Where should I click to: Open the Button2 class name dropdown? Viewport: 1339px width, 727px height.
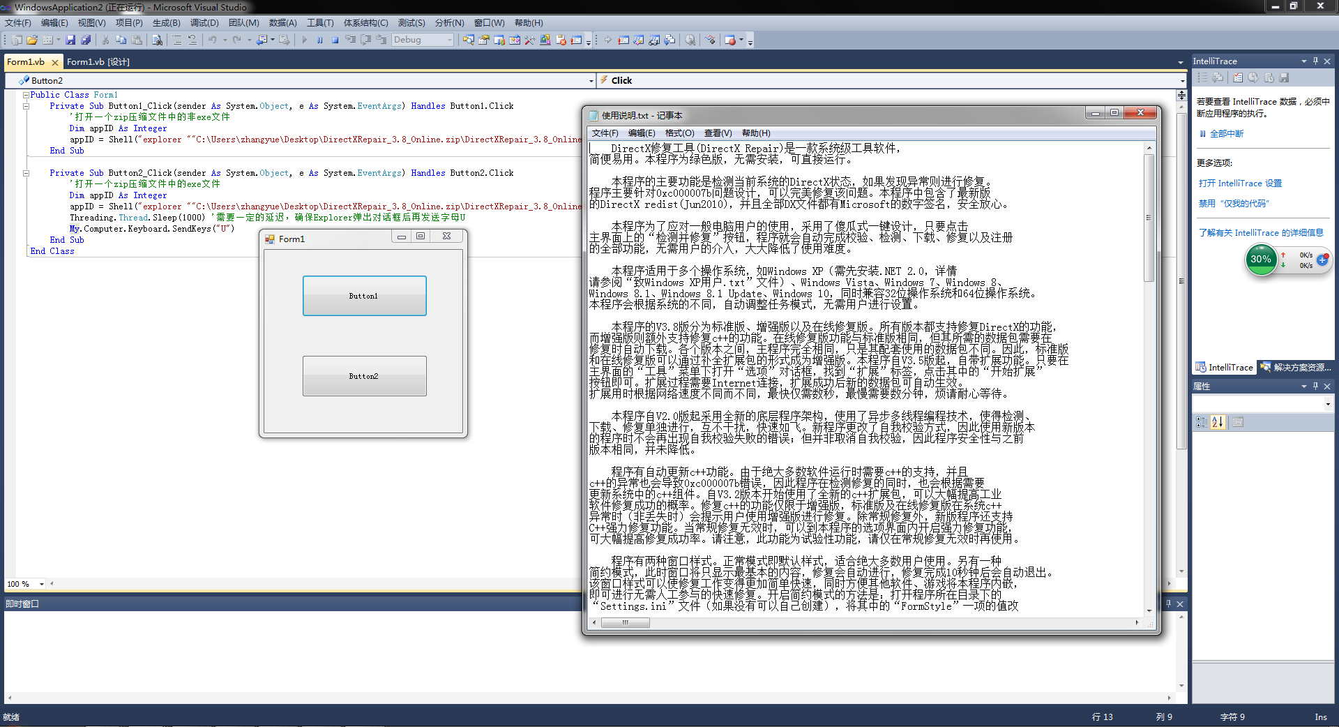point(591,81)
